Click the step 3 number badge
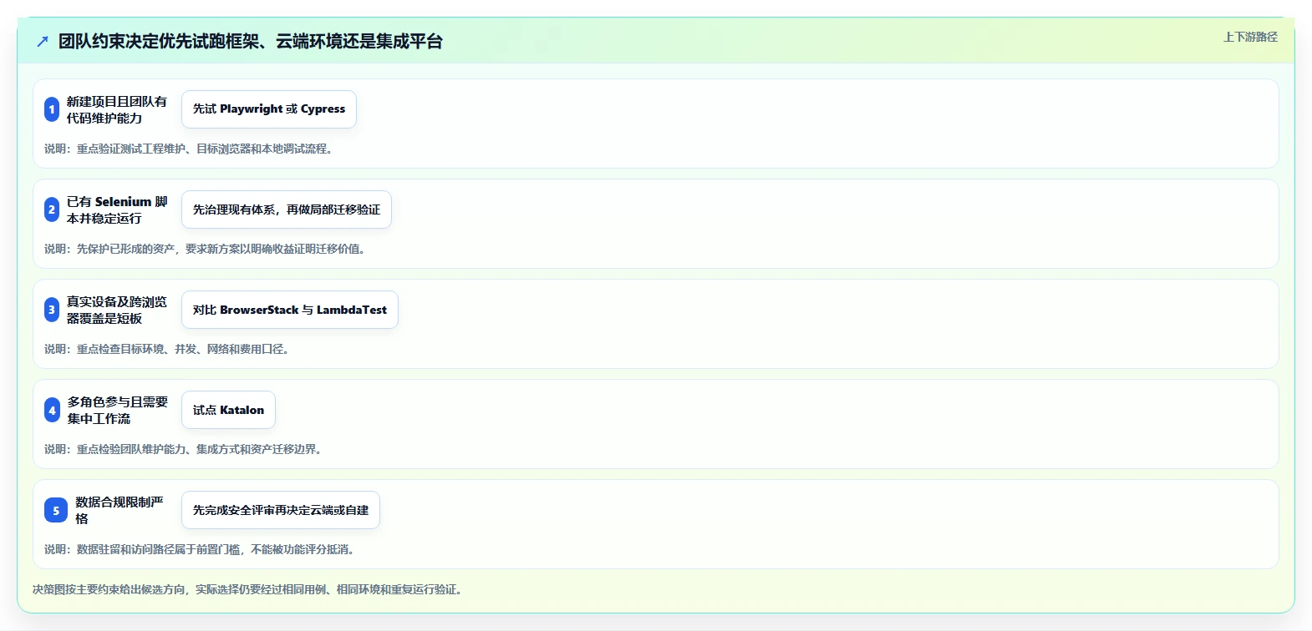The width and height of the screenshot is (1312, 631). pos(52,310)
